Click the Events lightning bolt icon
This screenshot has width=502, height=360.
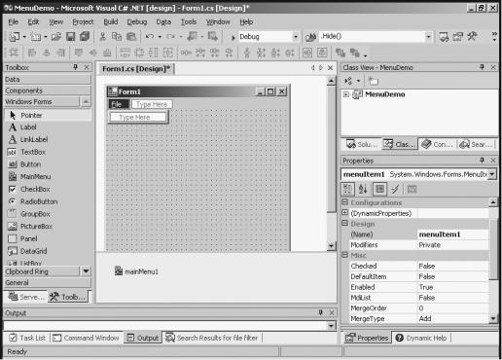click(395, 189)
